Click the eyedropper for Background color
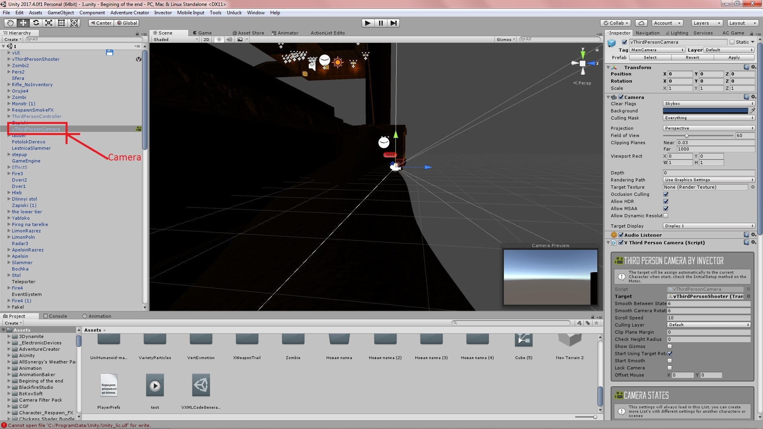This screenshot has height=429, width=763. coord(752,111)
